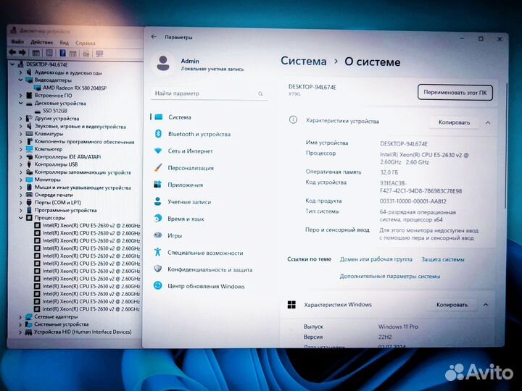Expand the Контроллеры USB node
522x391 pixels.
pyautogui.click(x=20, y=164)
